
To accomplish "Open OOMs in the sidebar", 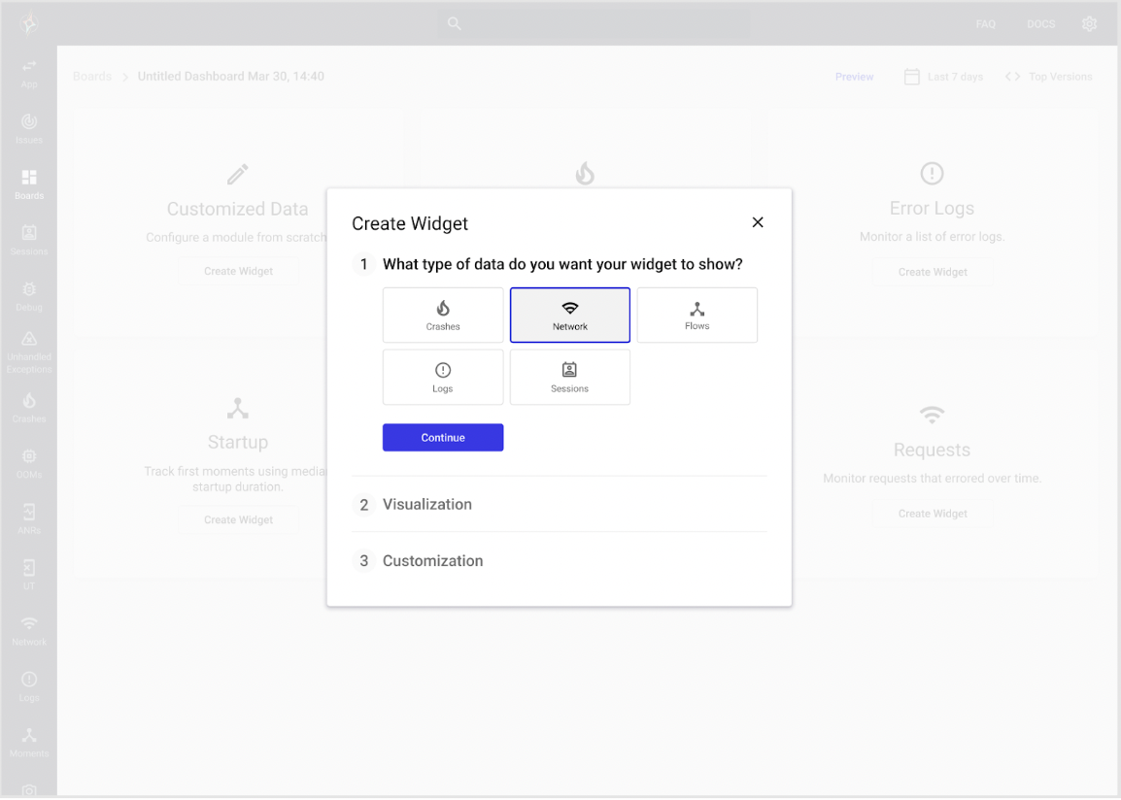I will pos(28,463).
